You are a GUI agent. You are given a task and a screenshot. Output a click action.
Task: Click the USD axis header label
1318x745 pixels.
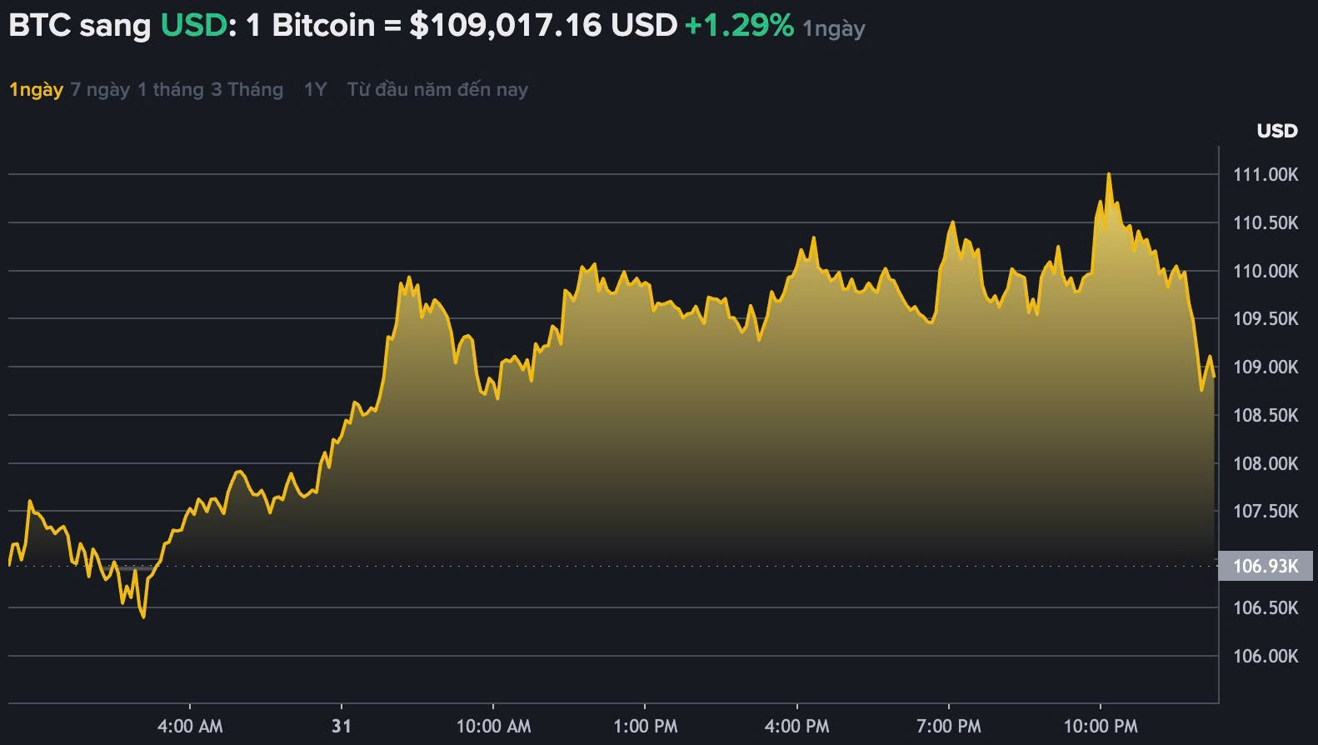1276,131
